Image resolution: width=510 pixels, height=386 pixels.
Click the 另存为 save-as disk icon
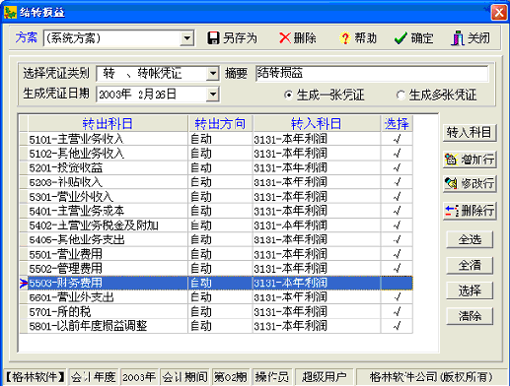pos(213,38)
